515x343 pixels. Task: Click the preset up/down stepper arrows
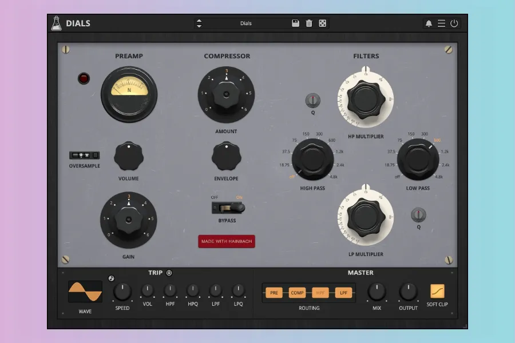(199, 23)
